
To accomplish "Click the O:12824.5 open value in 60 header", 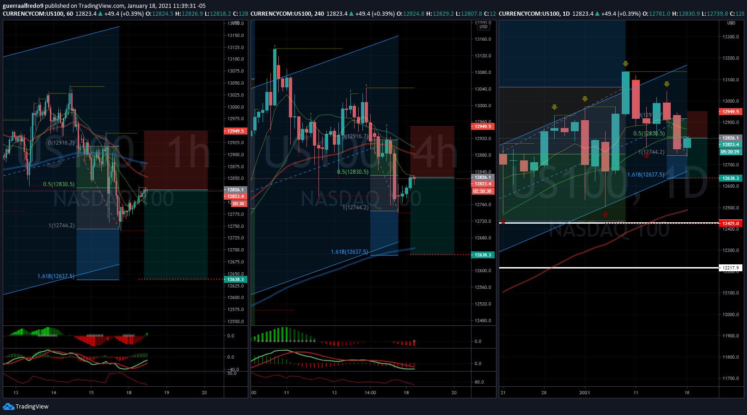I will [x=159, y=13].
